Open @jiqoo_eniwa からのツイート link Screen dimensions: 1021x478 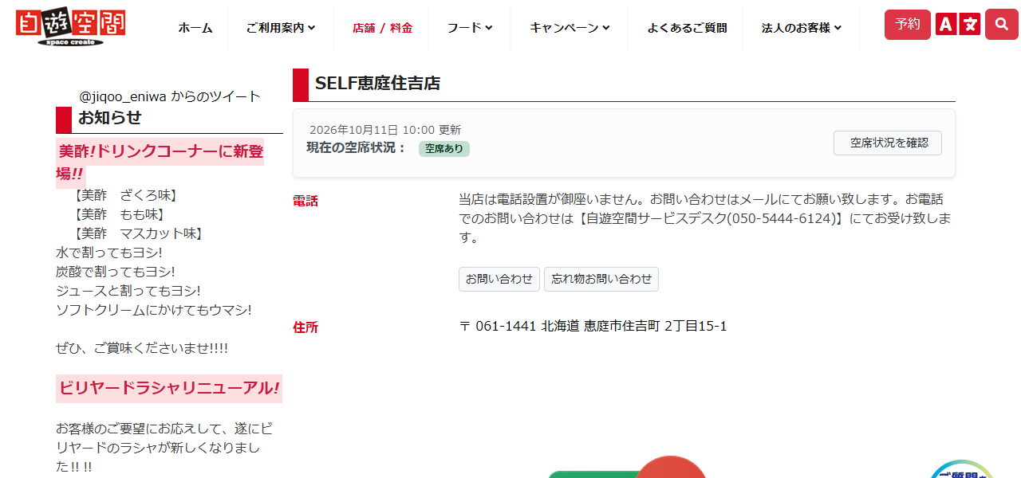pos(170,96)
